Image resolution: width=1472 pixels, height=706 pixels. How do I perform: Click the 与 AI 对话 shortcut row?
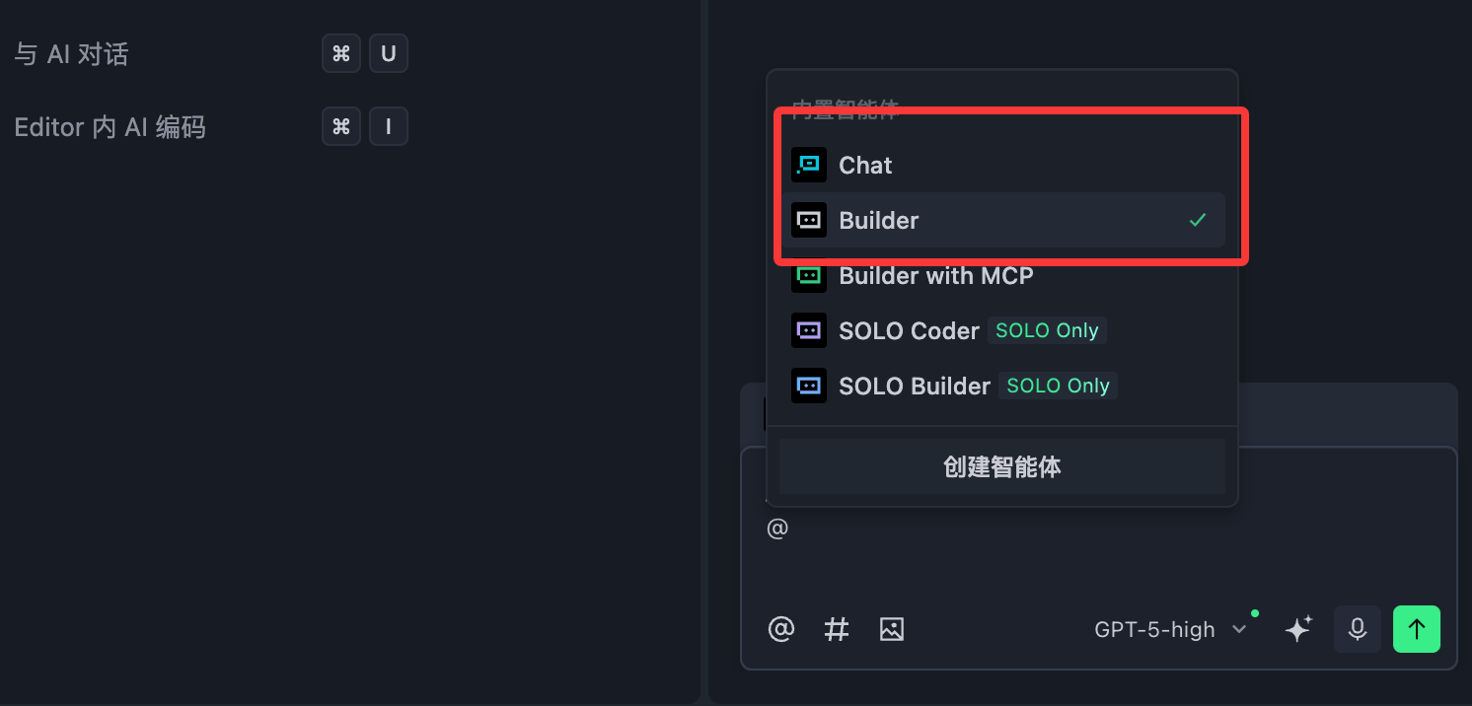[71, 54]
